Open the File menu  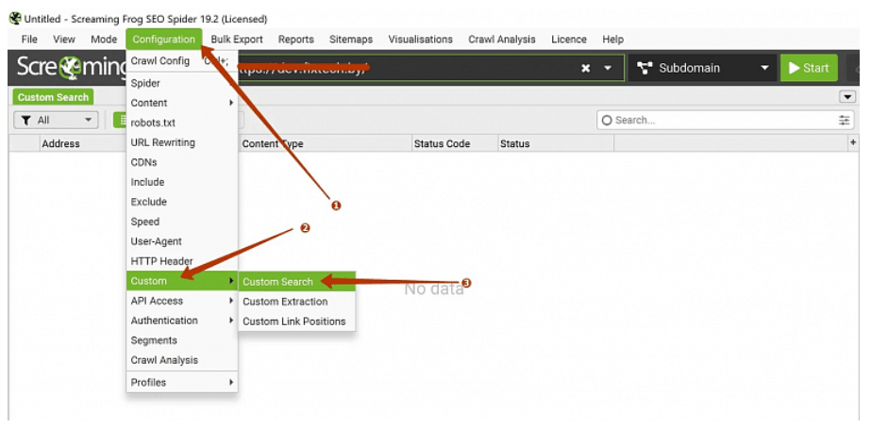(29, 39)
